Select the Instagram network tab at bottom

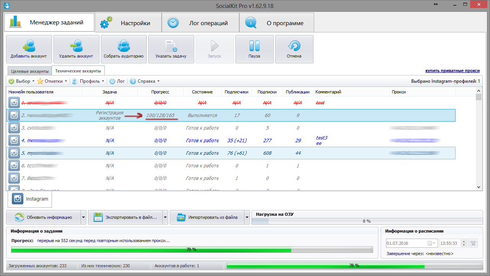coord(30,199)
